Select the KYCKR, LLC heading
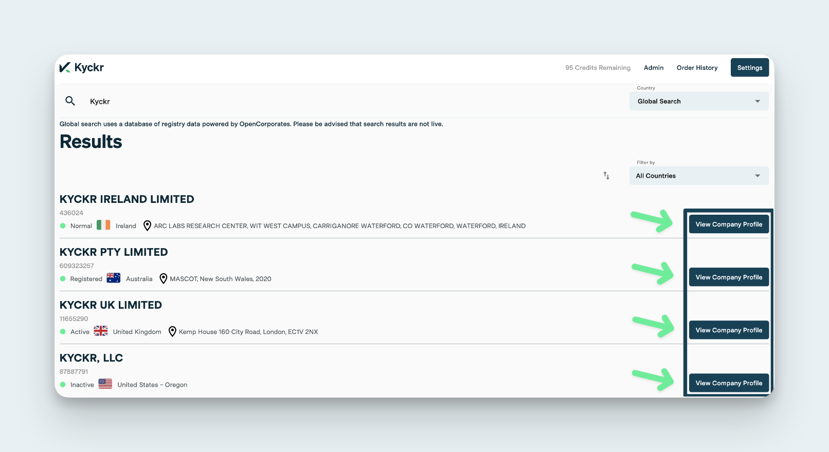Image resolution: width=829 pixels, height=452 pixels. coord(91,358)
